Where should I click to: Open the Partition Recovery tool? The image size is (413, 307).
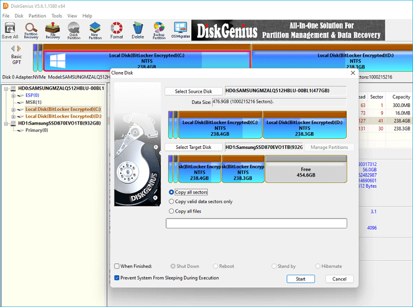(x=31, y=31)
